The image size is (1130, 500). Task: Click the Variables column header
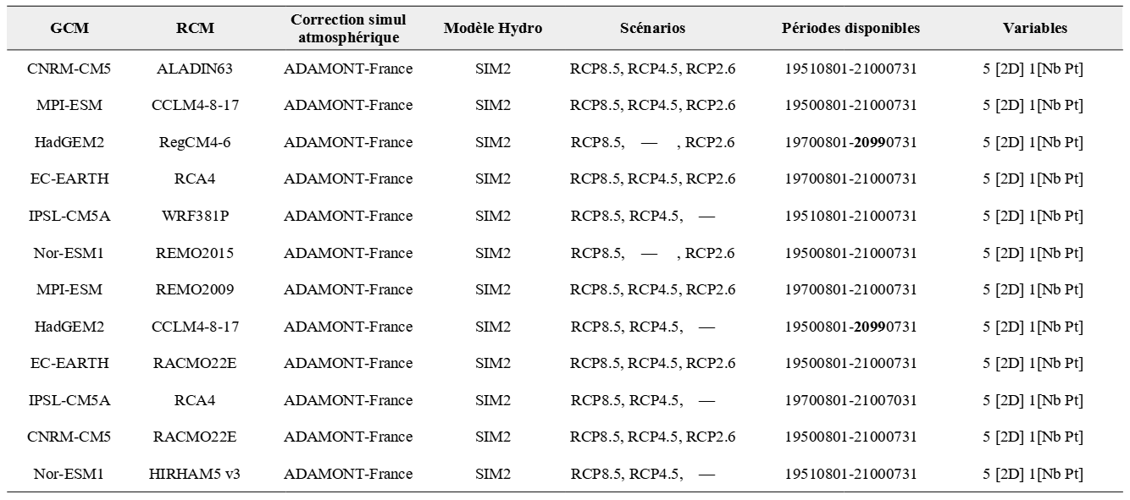point(1034,28)
